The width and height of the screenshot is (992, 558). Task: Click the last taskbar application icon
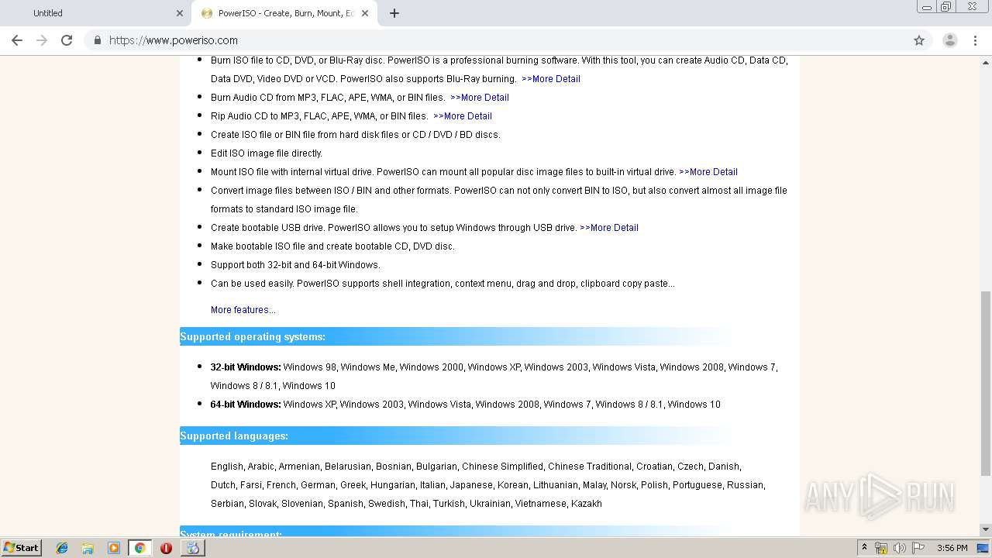(x=193, y=548)
